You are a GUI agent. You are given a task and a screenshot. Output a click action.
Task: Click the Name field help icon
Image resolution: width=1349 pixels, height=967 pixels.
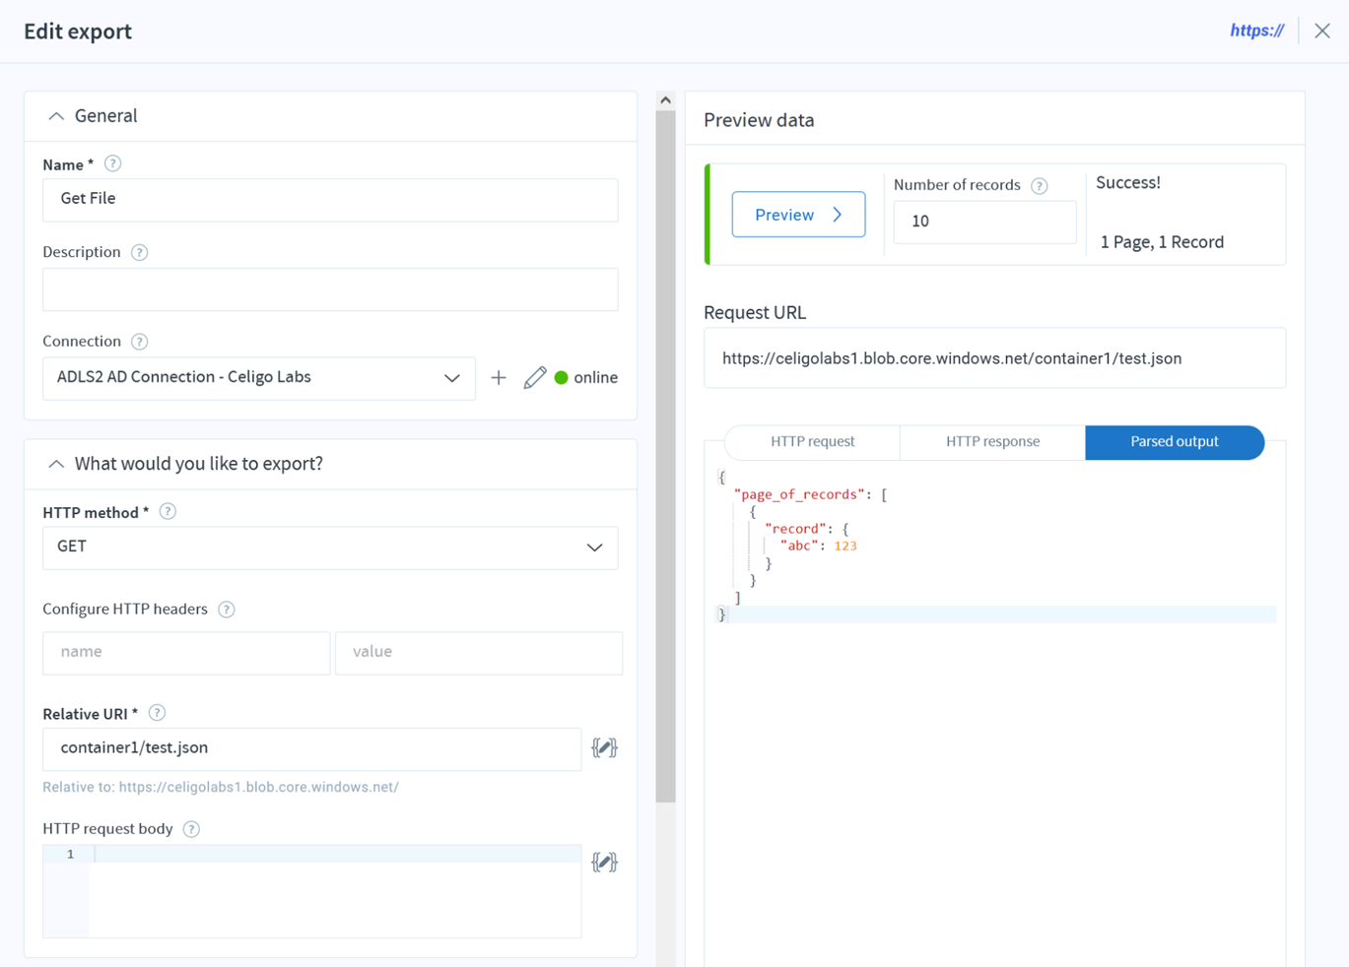pos(113,163)
